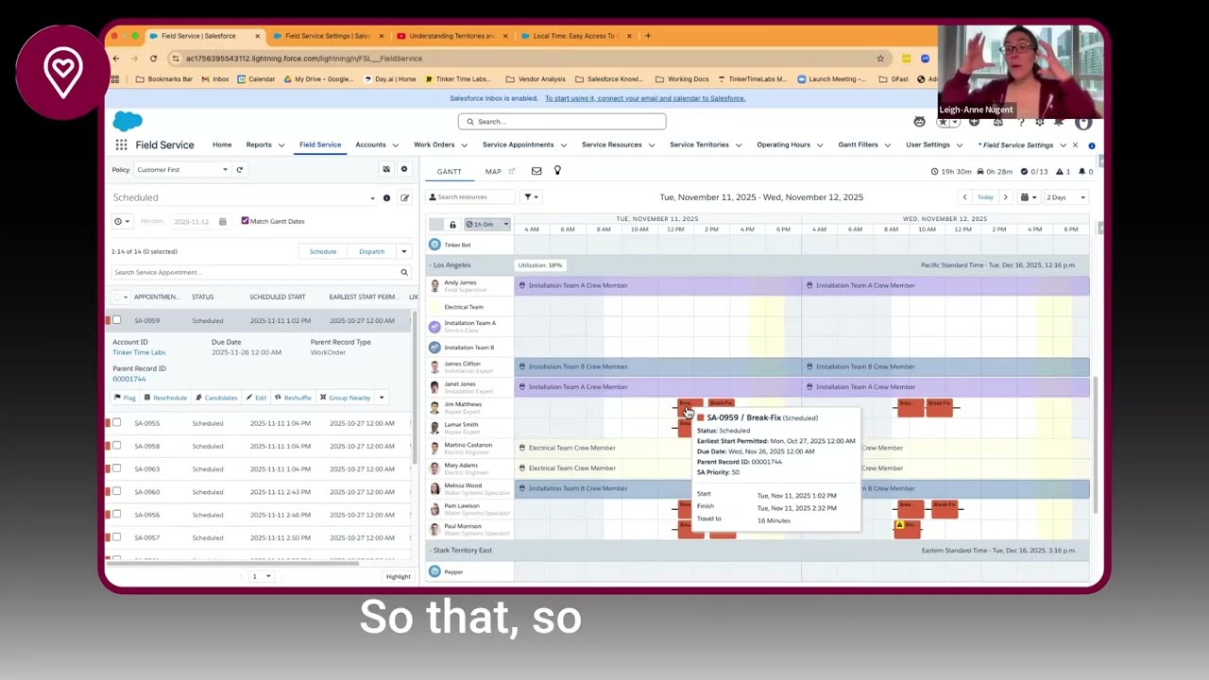Switch to the MAP tab
Viewport: 1209px width, 680px height.
(493, 171)
